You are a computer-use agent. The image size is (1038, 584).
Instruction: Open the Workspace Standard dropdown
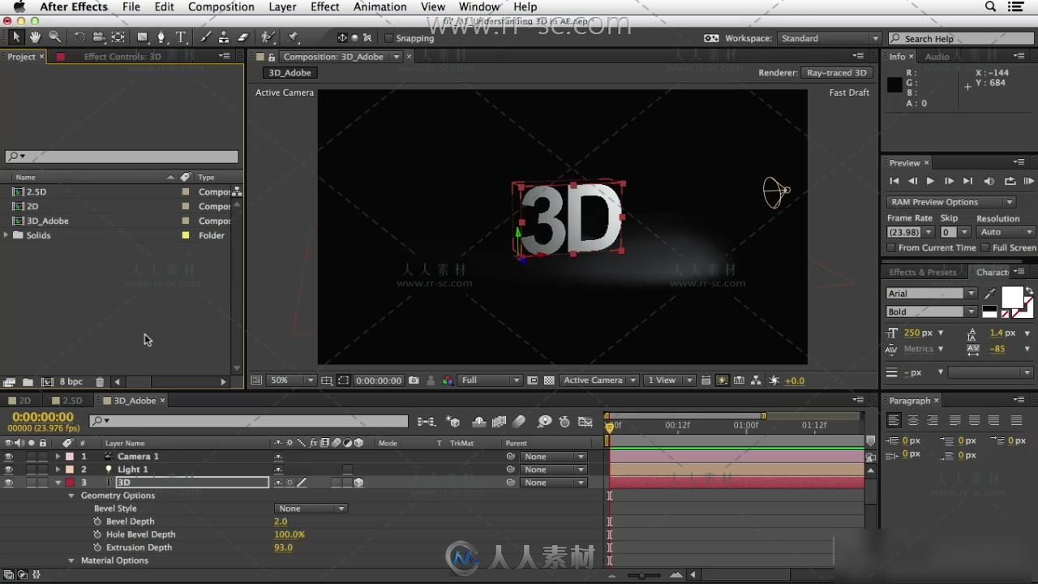pos(830,38)
